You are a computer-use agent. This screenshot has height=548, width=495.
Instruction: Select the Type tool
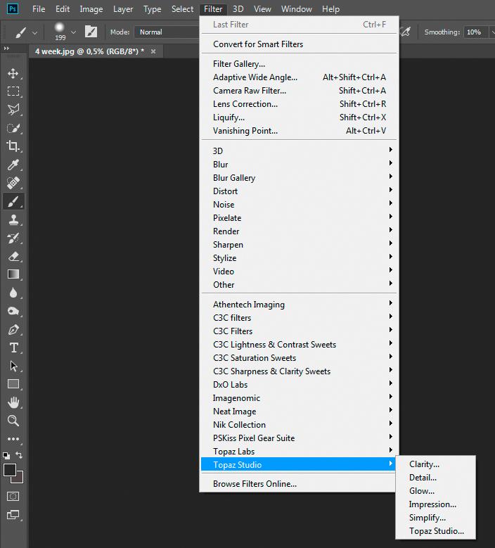pyautogui.click(x=13, y=348)
